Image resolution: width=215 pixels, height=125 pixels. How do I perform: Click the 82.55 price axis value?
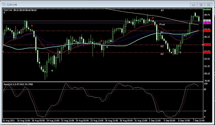click(x=207, y=59)
